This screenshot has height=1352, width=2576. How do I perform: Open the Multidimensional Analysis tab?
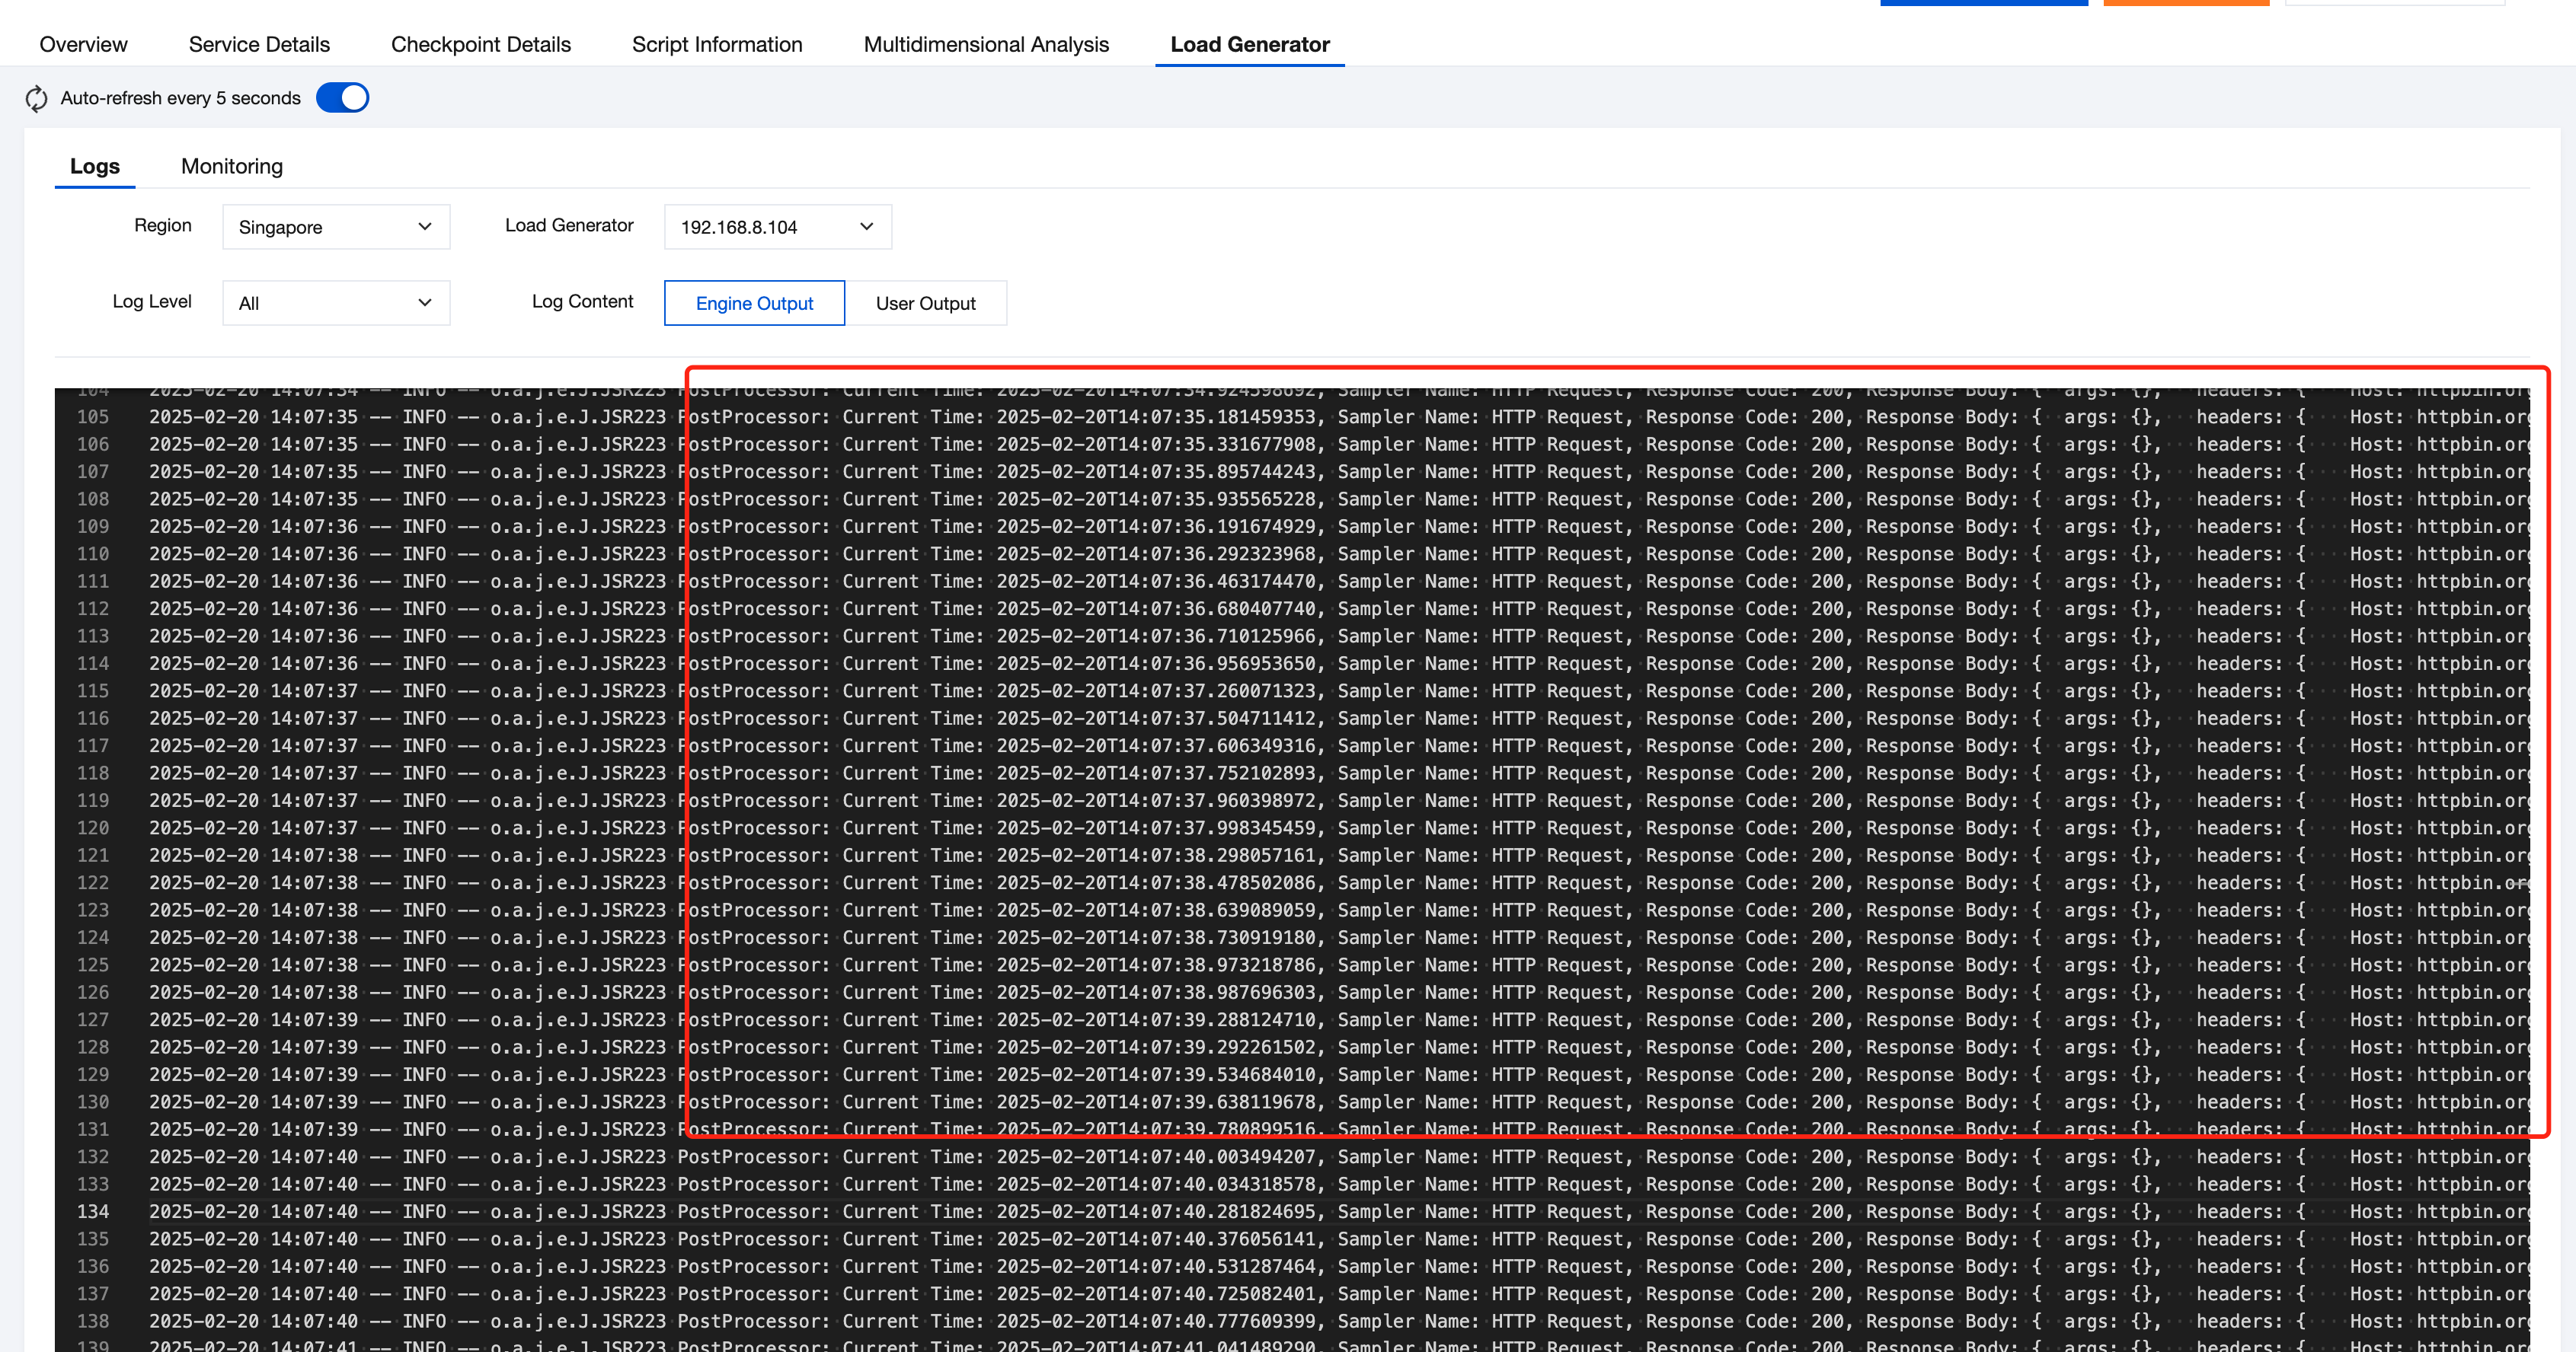point(986,44)
